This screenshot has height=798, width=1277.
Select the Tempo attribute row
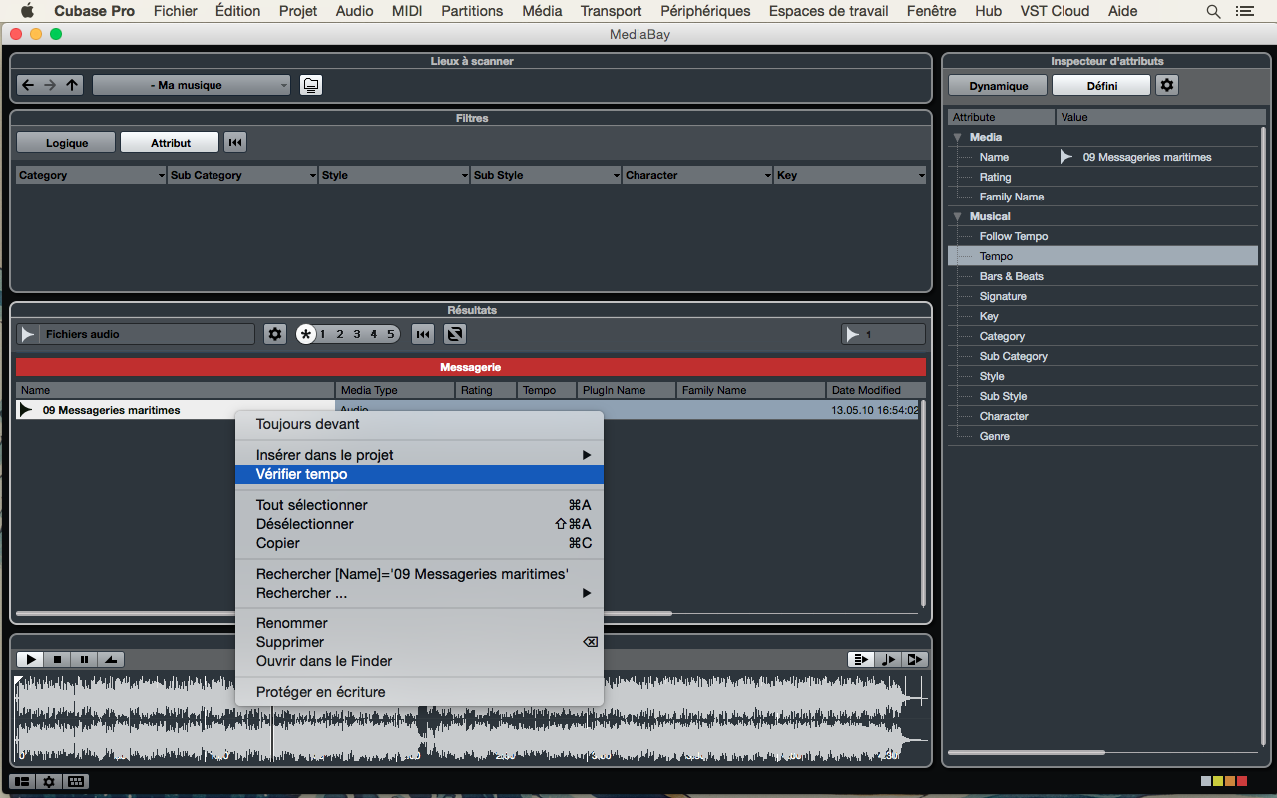pyautogui.click(x=1102, y=256)
